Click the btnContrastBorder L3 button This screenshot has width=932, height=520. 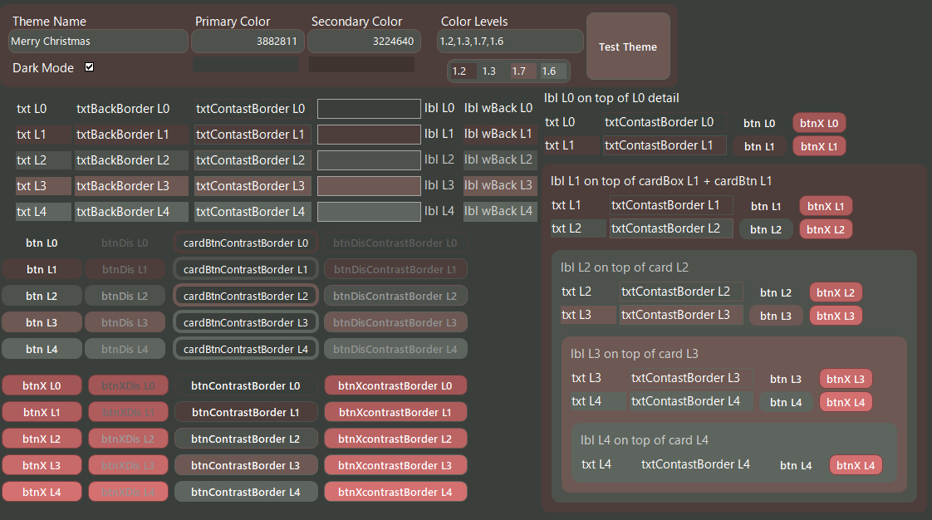coord(246,465)
